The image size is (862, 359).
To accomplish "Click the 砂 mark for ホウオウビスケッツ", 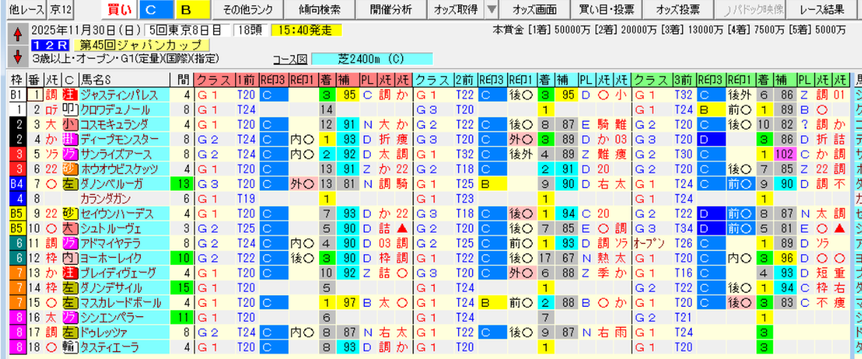I will coord(70,168).
